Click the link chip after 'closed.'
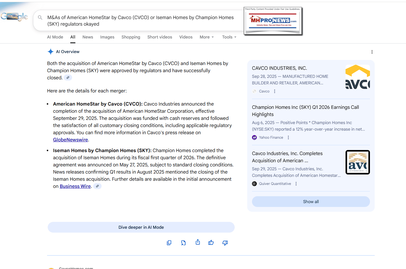406x269 pixels. point(68,78)
